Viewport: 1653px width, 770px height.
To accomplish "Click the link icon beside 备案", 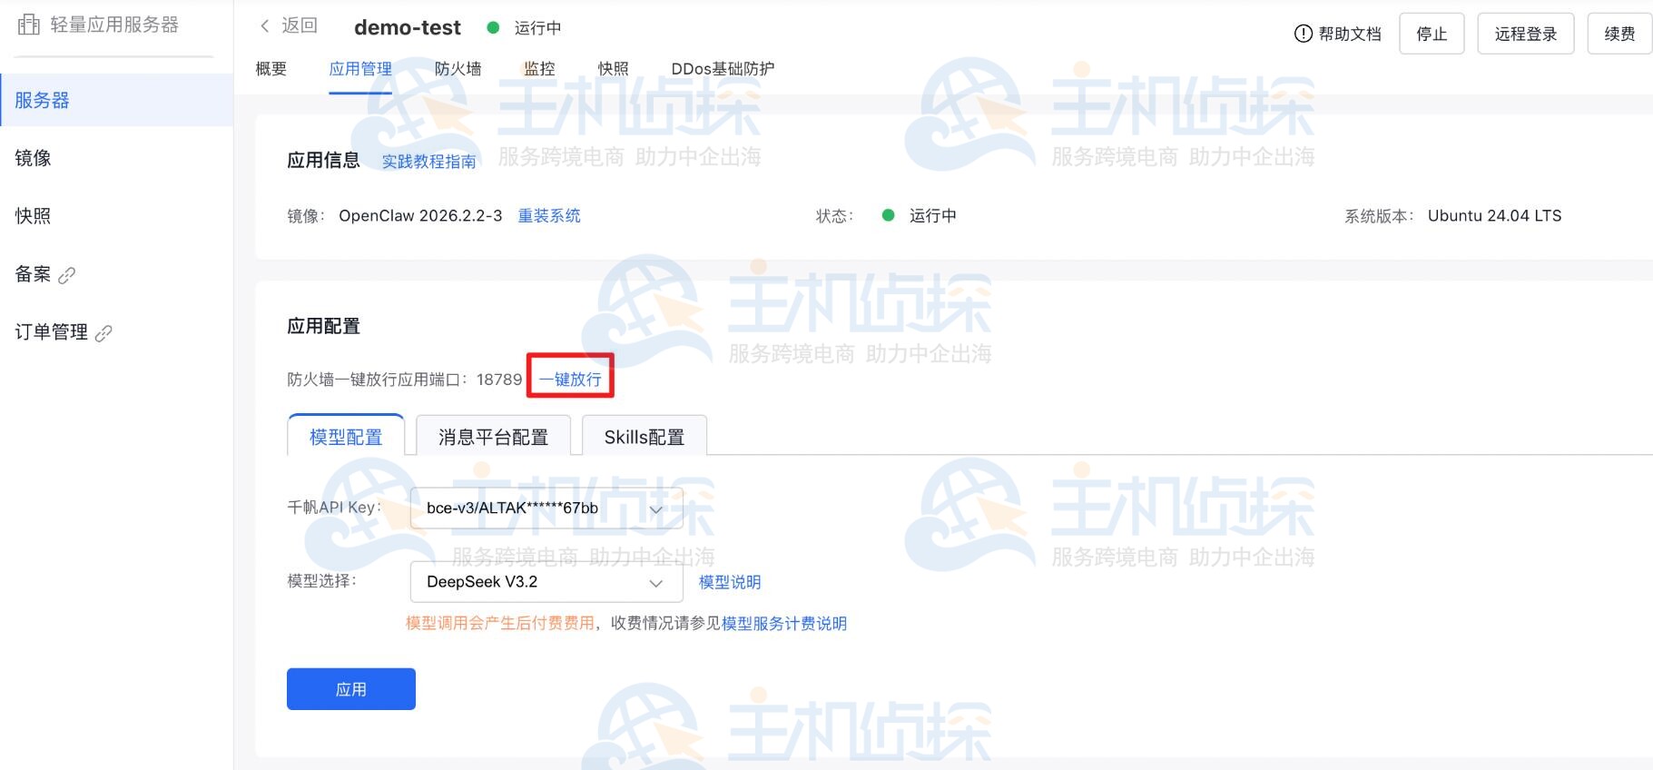I will (66, 275).
